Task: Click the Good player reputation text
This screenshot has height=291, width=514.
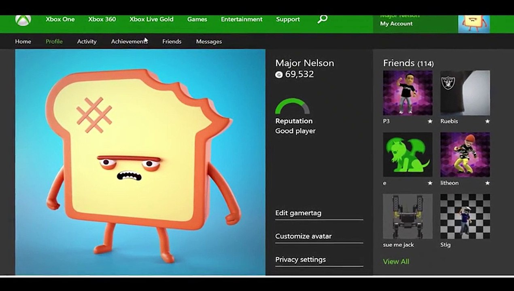Action: [x=295, y=131]
